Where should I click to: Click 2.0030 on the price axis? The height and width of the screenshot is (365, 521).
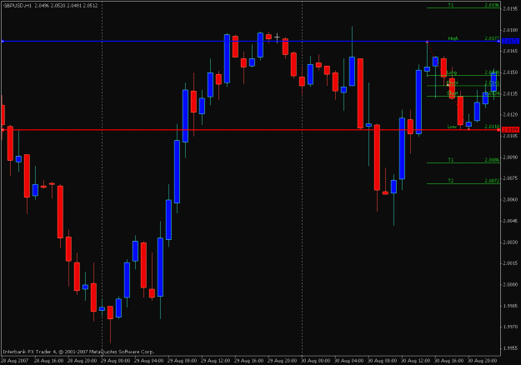tap(510, 242)
